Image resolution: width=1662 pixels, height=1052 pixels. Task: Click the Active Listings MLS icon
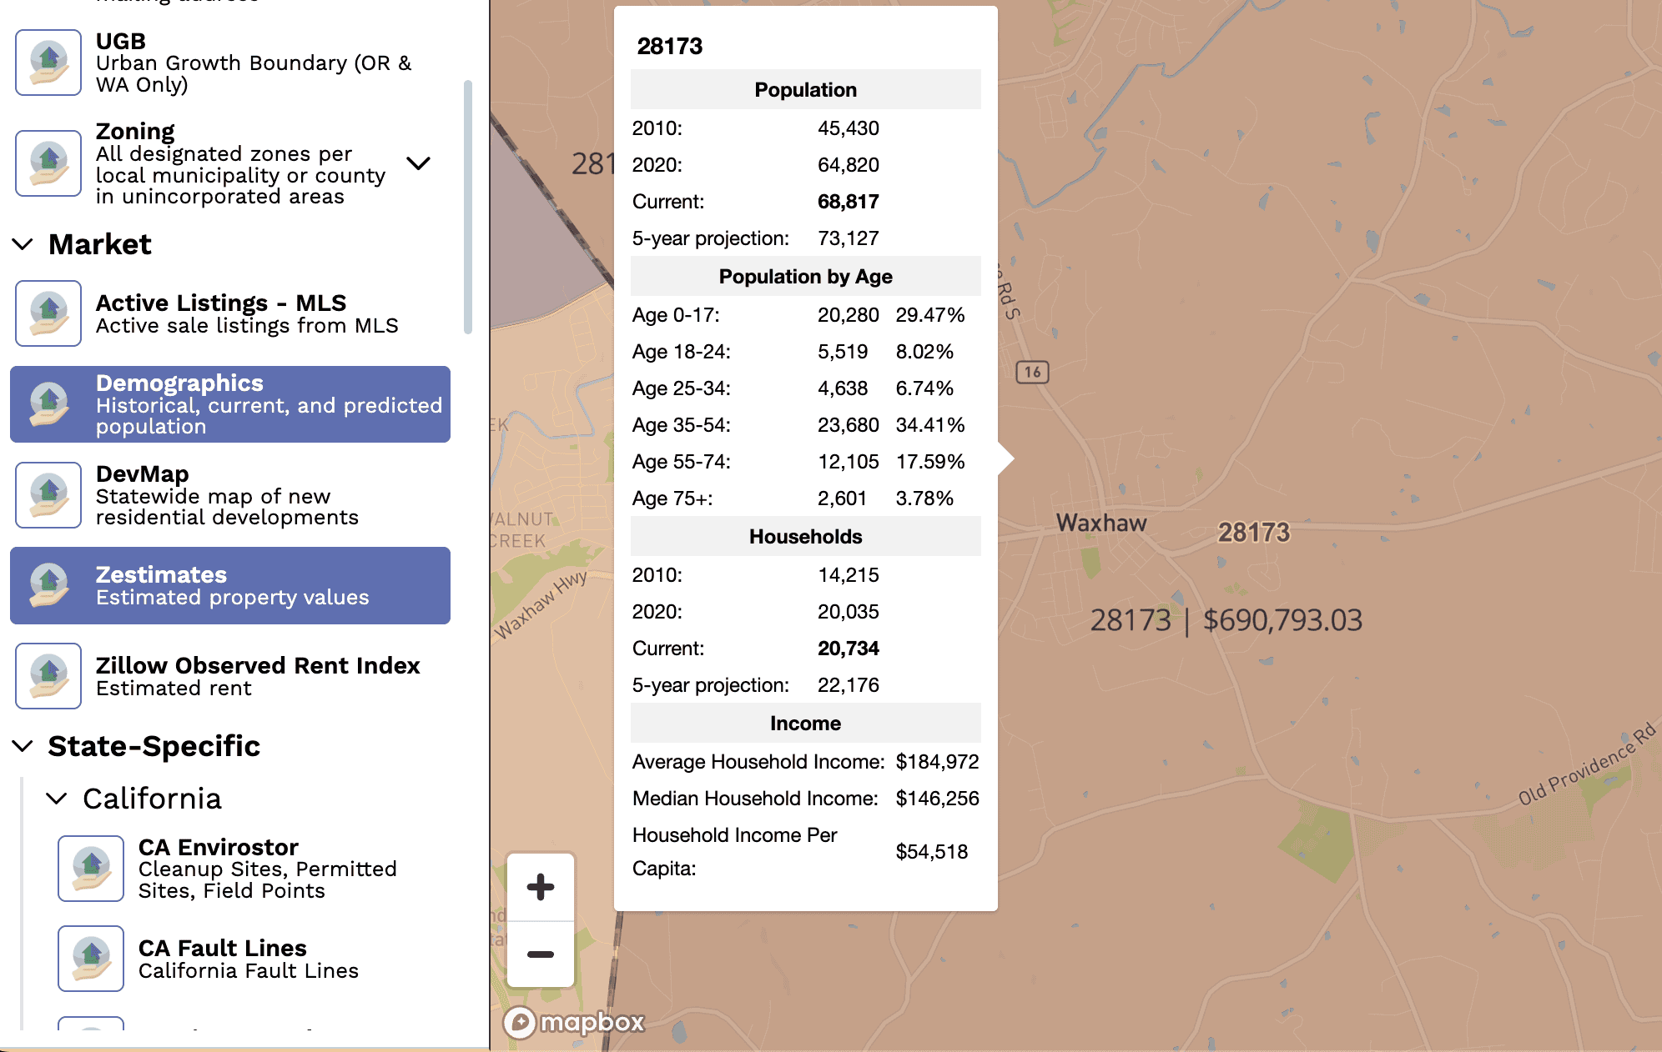[48, 313]
